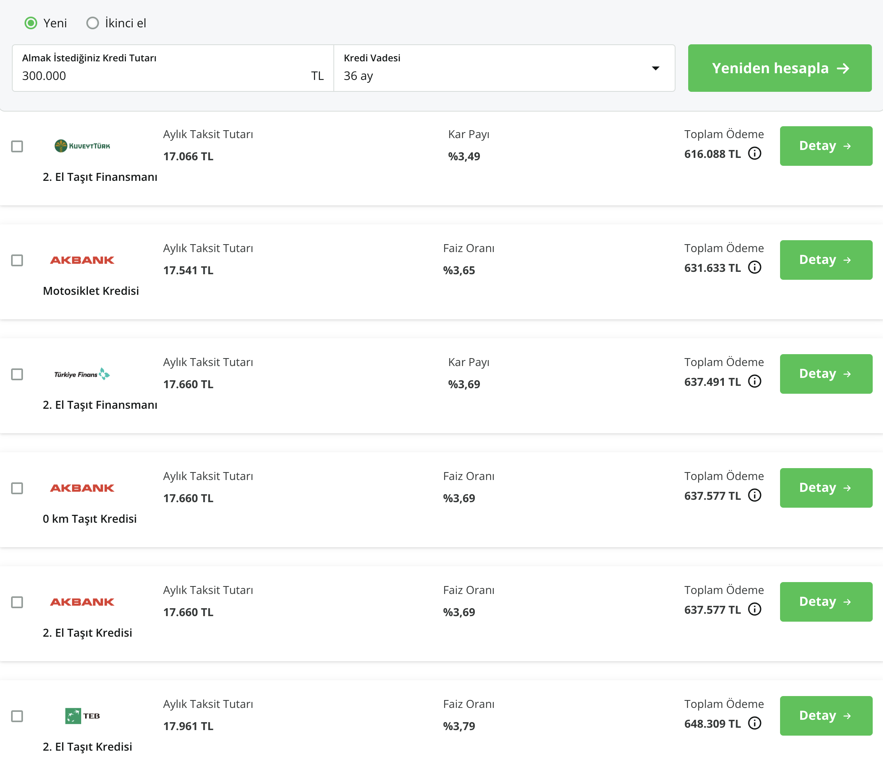Open Detay for Akbank 2. El Taşıt Kredisi
Image resolution: width=883 pixels, height=774 pixels.
(826, 602)
